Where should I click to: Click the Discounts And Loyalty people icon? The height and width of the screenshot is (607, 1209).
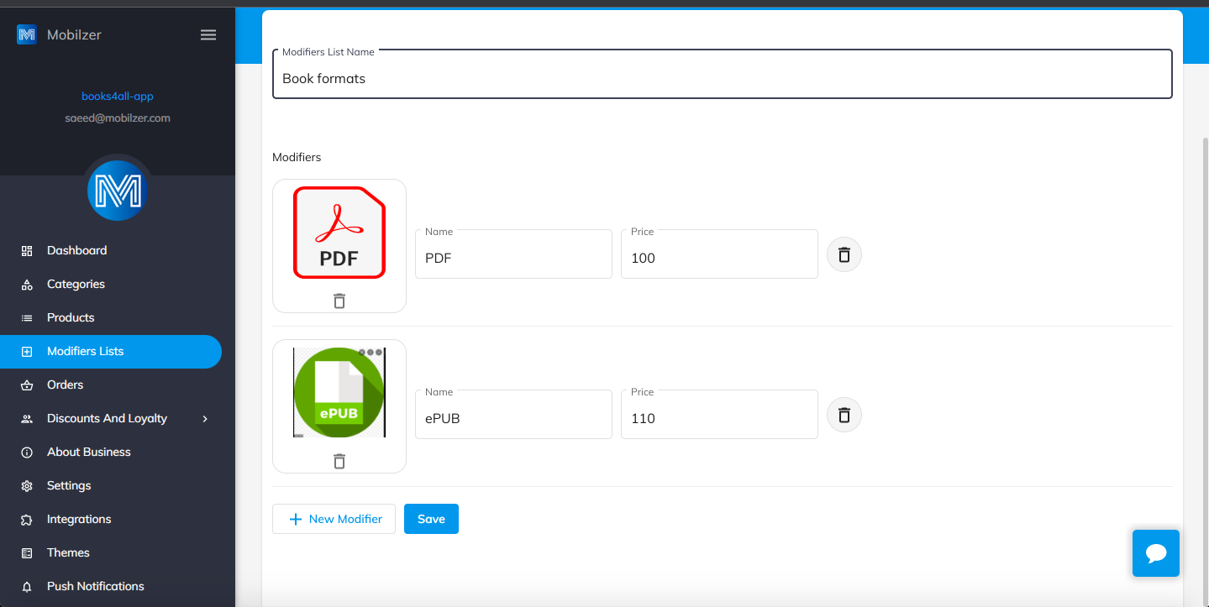coord(27,418)
